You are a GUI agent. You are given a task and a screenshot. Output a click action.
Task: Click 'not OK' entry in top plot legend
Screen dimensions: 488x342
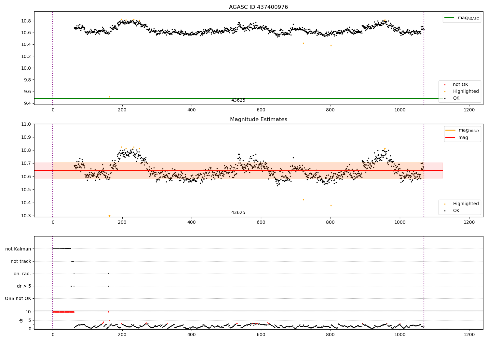(460, 85)
